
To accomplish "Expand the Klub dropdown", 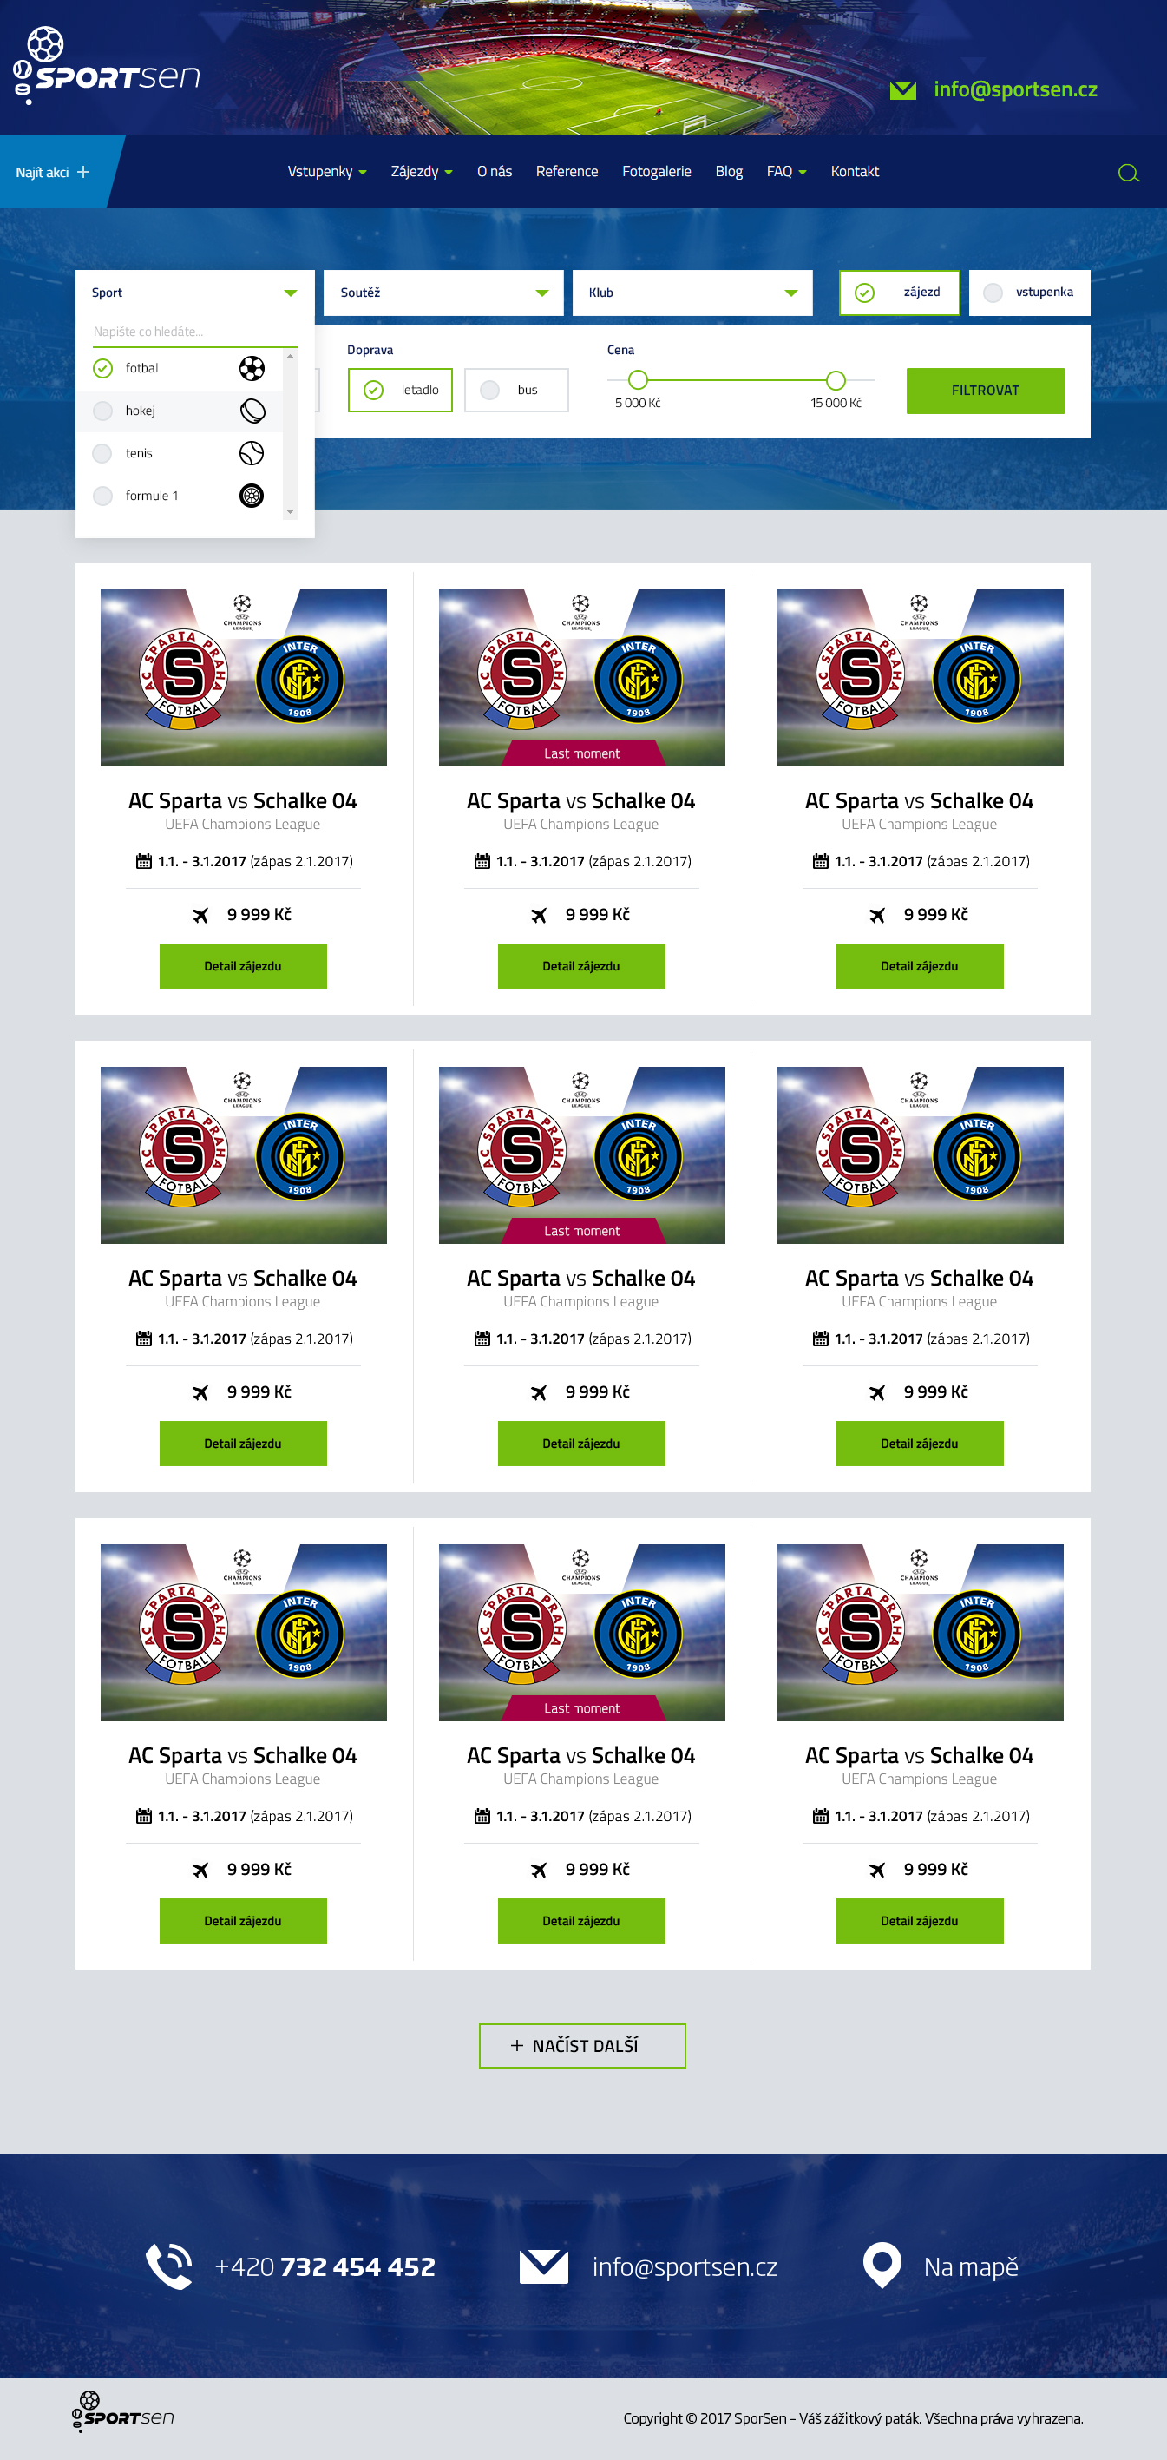I will pos(692,293).
